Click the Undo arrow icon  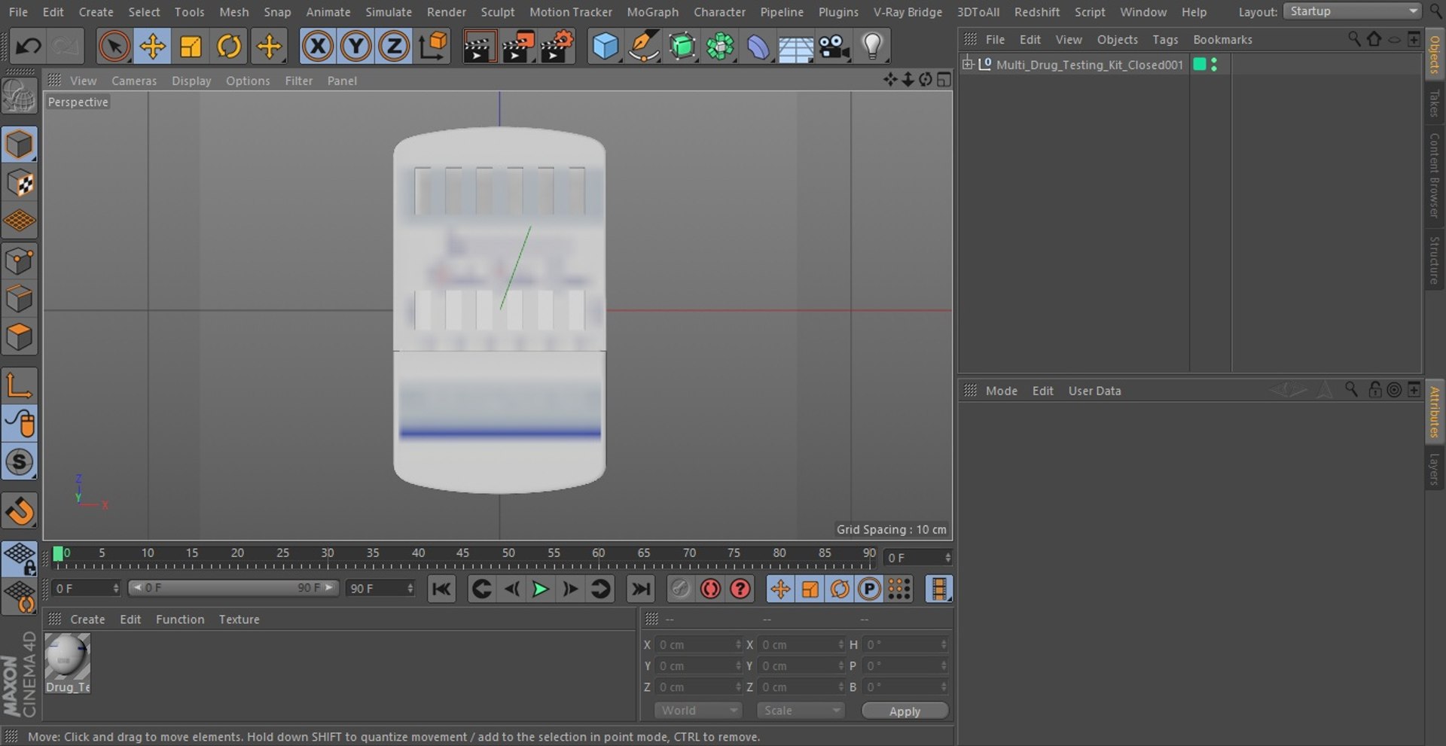click(29, 47)
